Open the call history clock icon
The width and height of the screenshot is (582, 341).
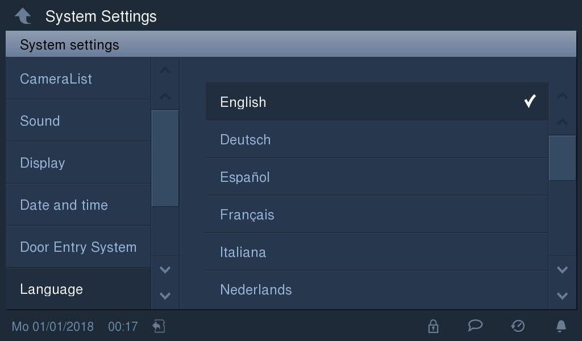518,326
